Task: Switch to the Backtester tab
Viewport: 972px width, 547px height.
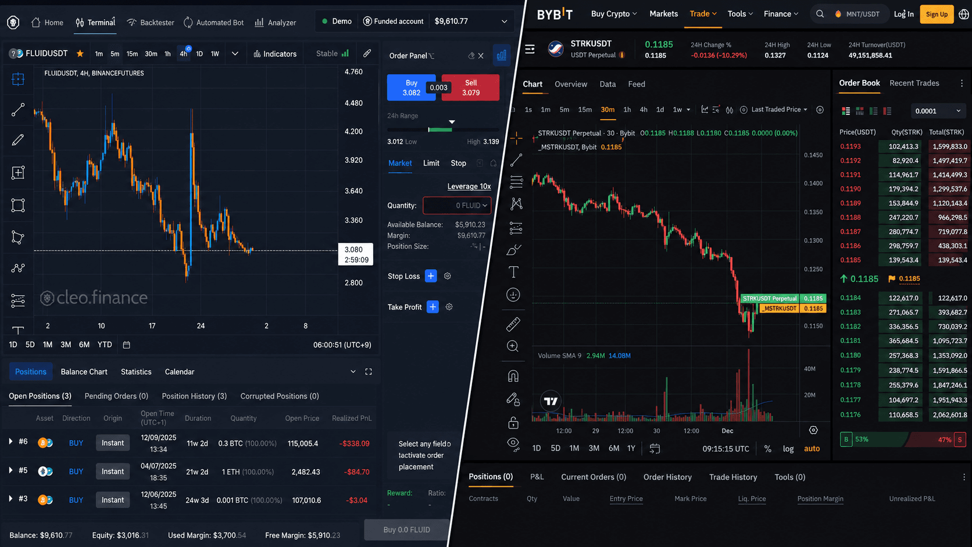Action: click(x=151, y=23)
